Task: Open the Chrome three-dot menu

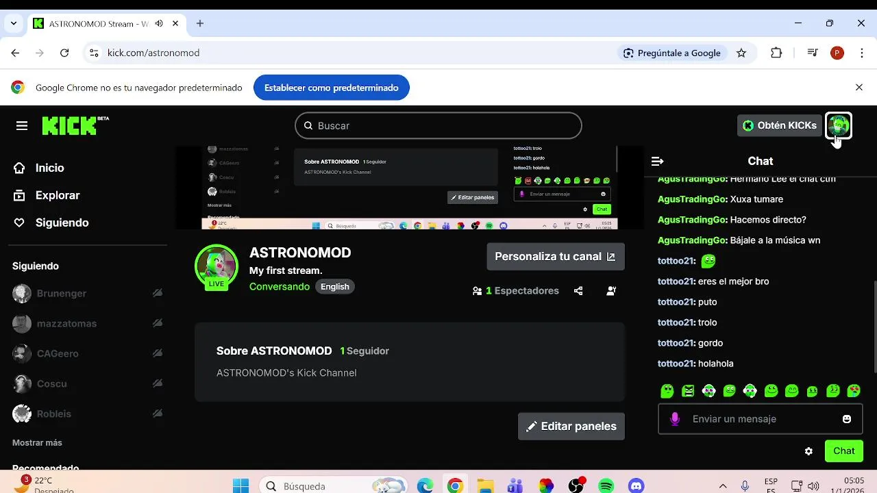Action: click(x=862, y=53)
